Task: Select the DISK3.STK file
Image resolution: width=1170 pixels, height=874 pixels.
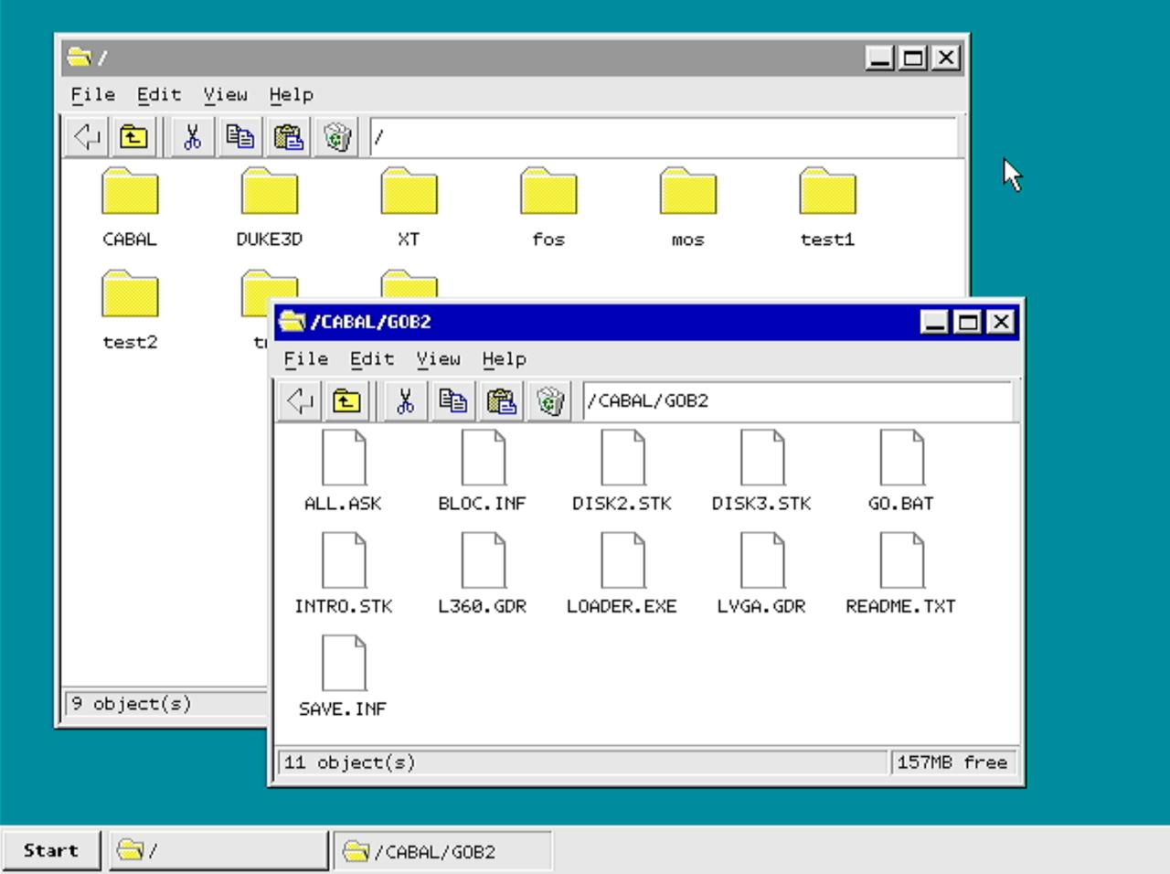Action: click(762, 472)
